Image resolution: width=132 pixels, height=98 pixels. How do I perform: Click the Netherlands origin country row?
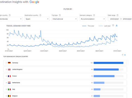[x=65, y=83]
